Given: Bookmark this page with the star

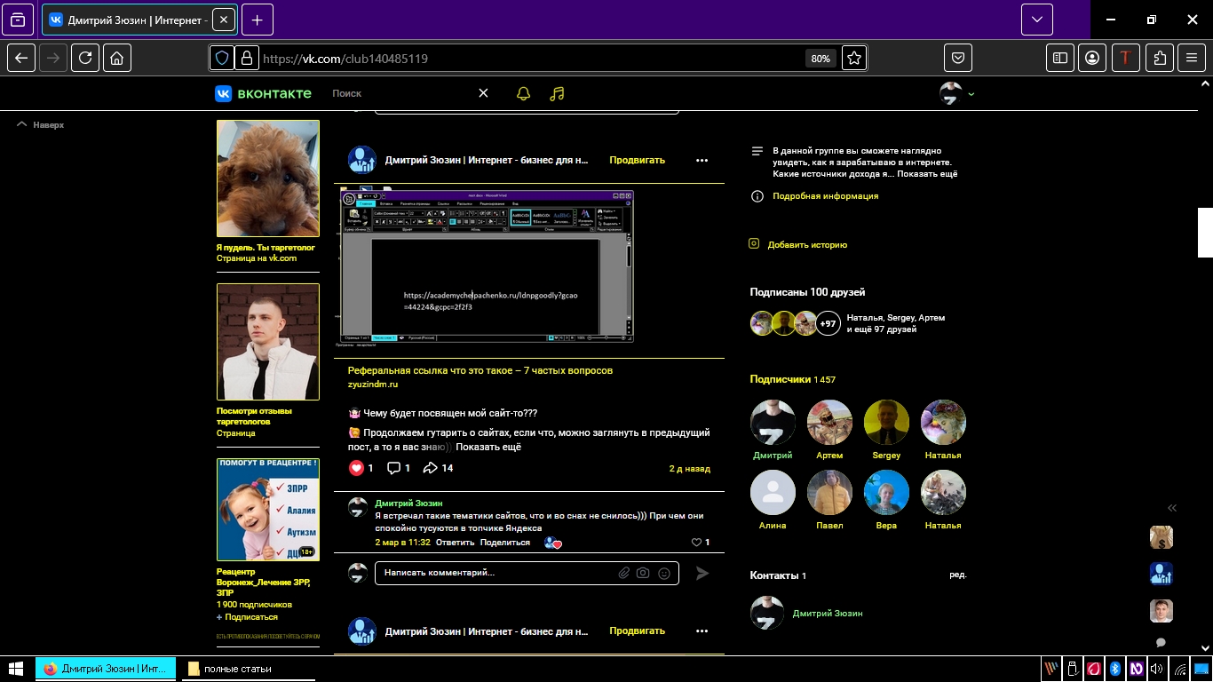Looking at the screenshot, I should coord(854,59).
